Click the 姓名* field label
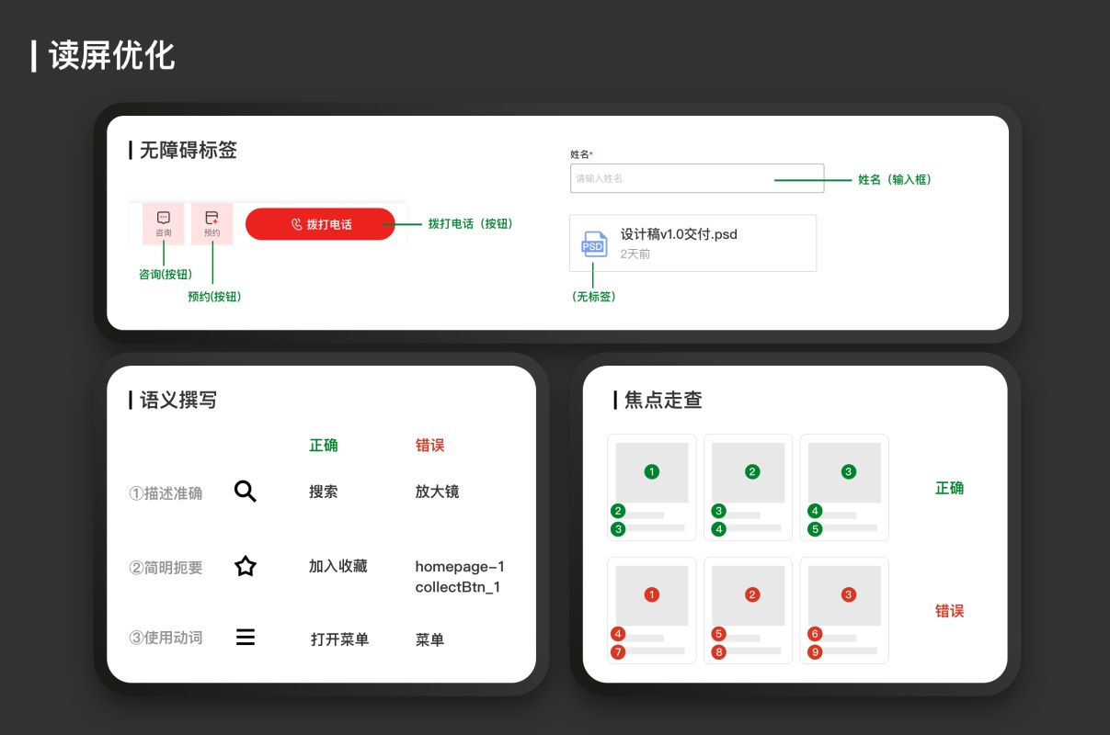Viewport: 1110px width, 735px height. 581,154
